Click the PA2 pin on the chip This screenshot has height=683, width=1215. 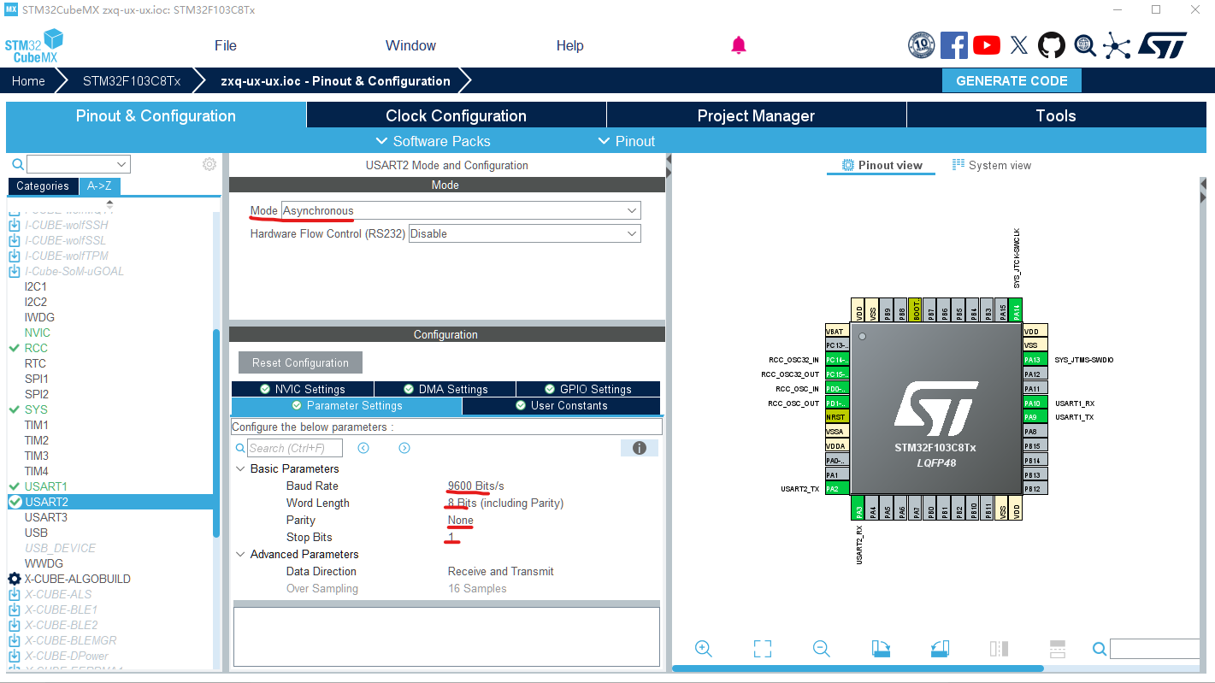[837, 489]
